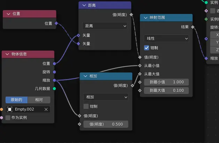
Task: Click the 结果 output socket
Action: click(x=193, y=27)
